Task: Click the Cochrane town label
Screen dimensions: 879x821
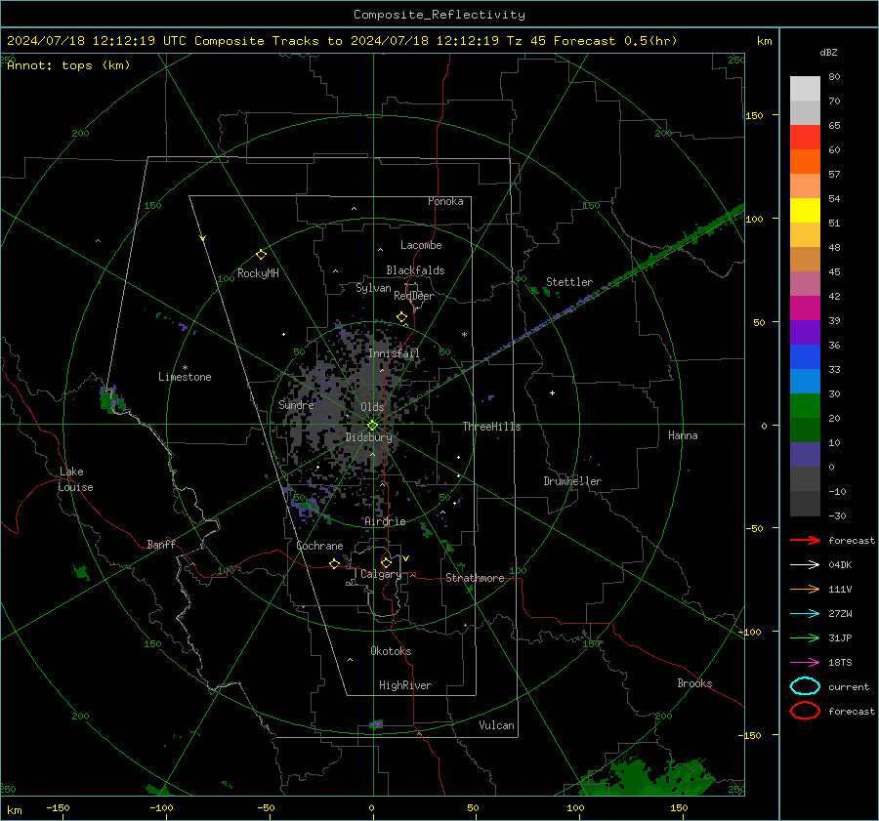Action: 319,546
